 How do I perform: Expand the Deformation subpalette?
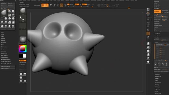pos(158,83)
